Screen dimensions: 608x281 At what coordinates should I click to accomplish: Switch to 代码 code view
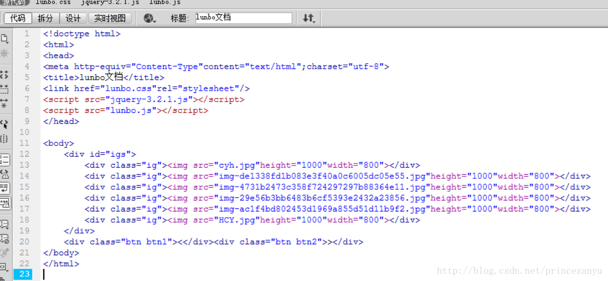(18, 18)
